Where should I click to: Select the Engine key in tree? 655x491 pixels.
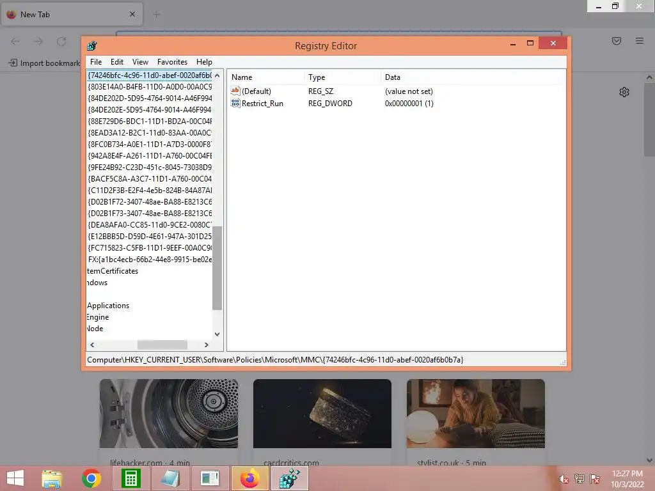(98, 317)
